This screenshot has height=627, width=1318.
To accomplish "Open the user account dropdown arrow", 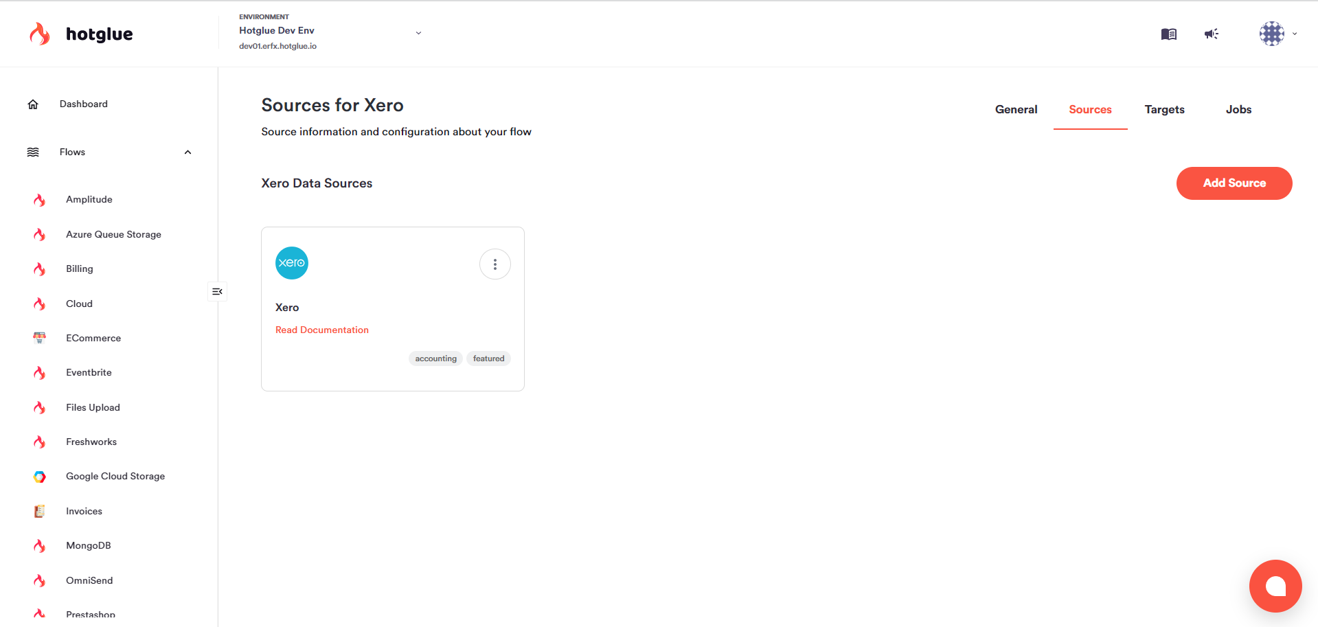I will click(x=1295, y=34).
